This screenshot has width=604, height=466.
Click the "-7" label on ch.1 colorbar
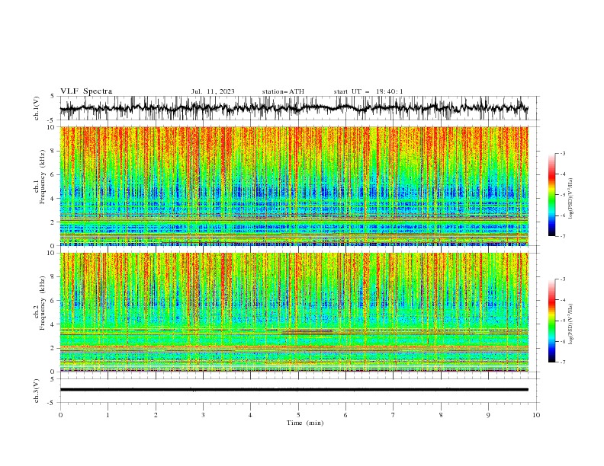click(563, 236)
